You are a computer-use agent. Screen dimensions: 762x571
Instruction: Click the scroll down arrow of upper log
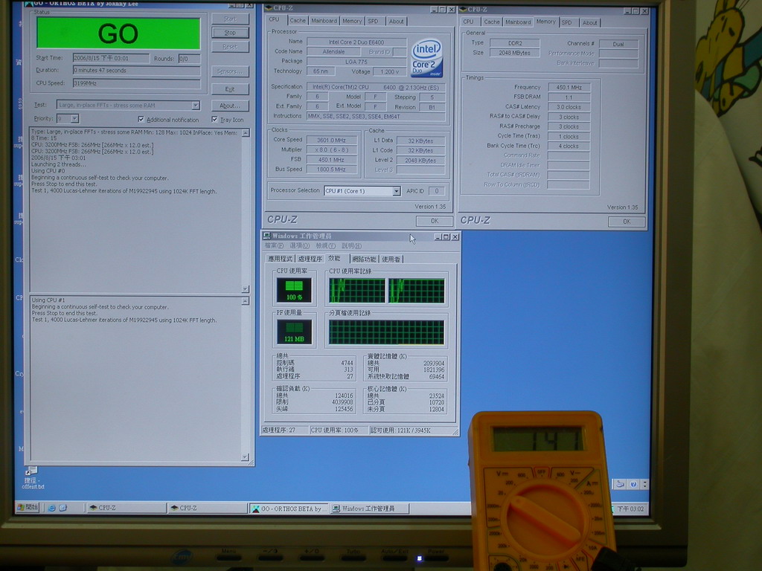[246, 289]
